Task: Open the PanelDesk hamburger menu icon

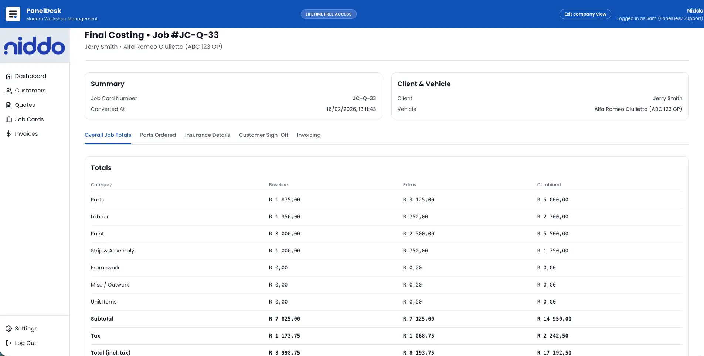Action: [13, 14]
